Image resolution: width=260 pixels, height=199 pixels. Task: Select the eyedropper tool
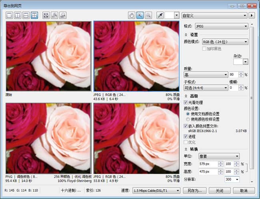[160, 16]
